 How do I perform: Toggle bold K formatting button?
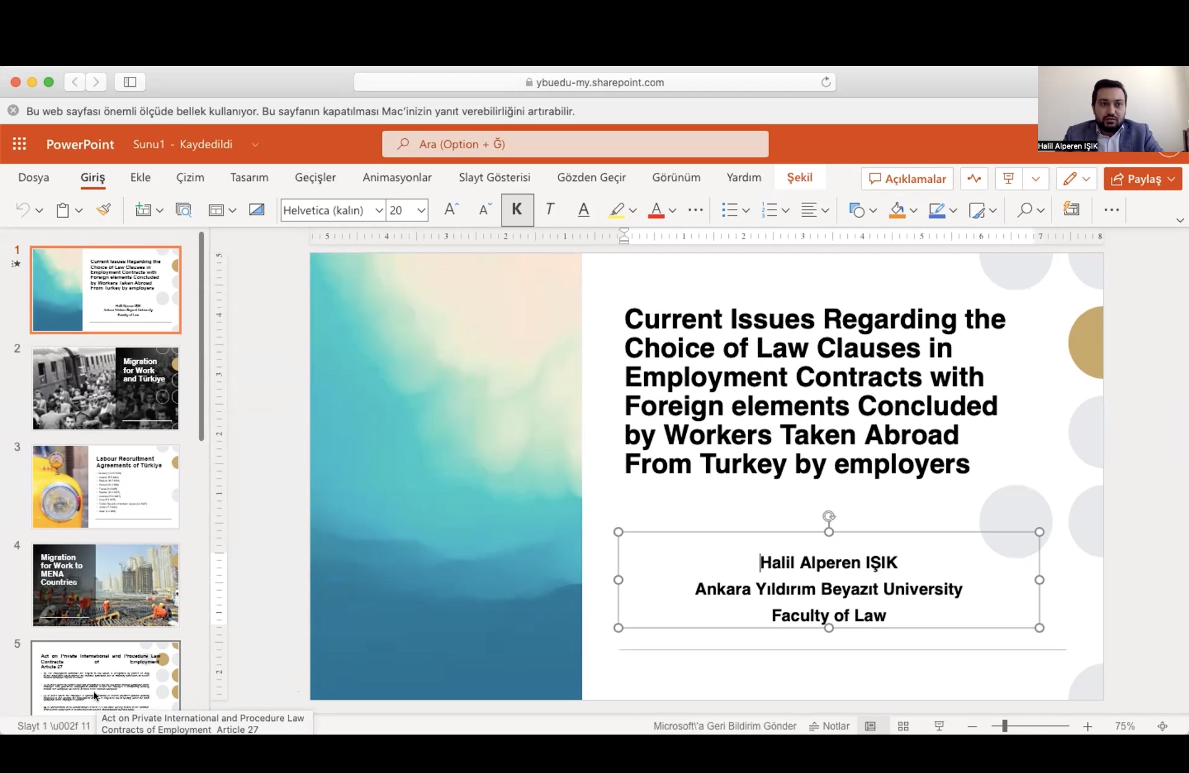tap(517, 210)
